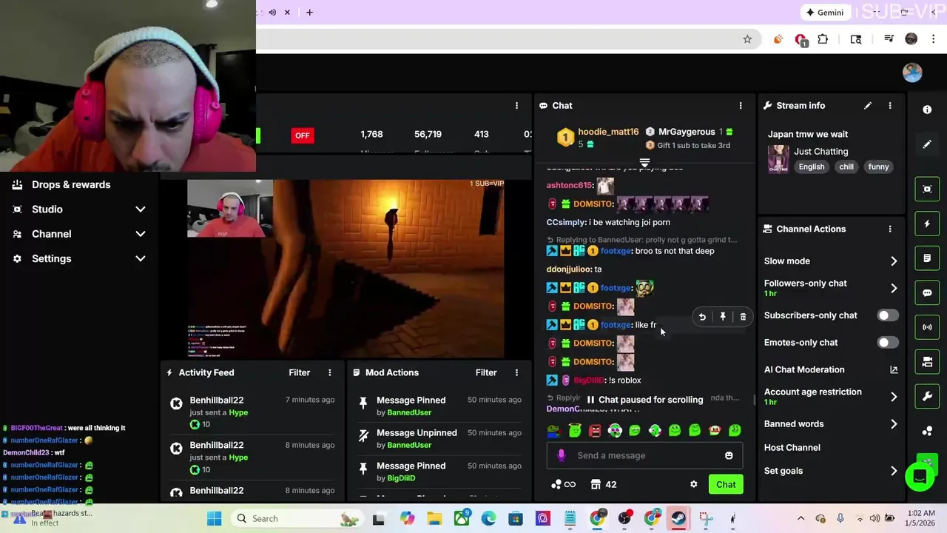Open AI Chat Moderation external link icon

click(894, 369)
